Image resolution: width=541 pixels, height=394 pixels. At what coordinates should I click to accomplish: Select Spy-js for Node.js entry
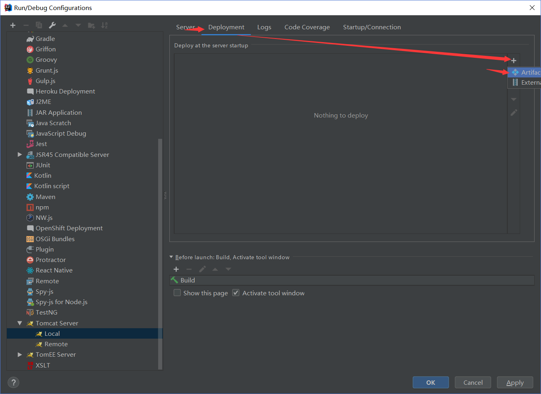[61, 302]
